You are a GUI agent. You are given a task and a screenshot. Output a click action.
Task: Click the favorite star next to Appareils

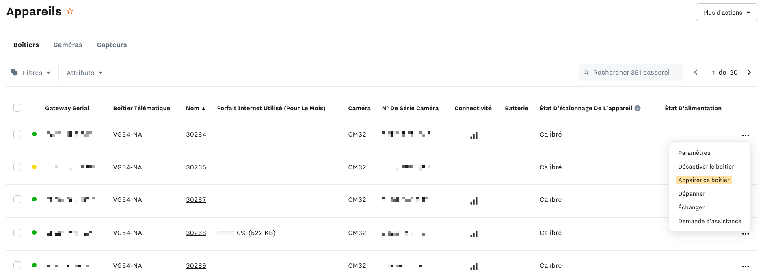pyautogui.click(x=70, y=11)
